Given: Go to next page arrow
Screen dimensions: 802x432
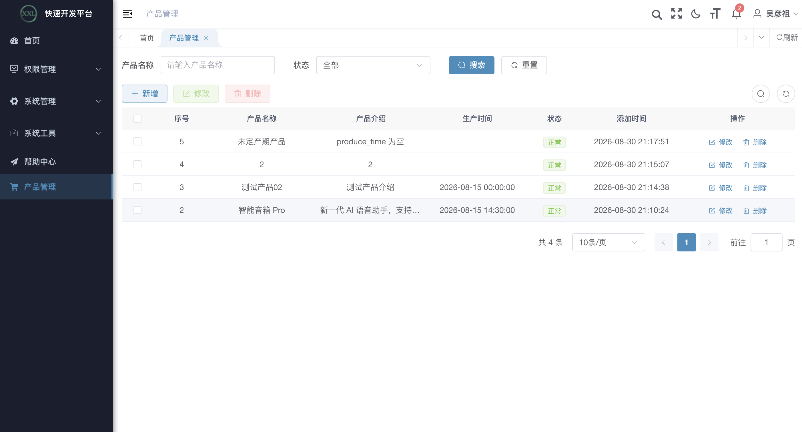Looking at the screenshot, I should click(x=709, y=242).
